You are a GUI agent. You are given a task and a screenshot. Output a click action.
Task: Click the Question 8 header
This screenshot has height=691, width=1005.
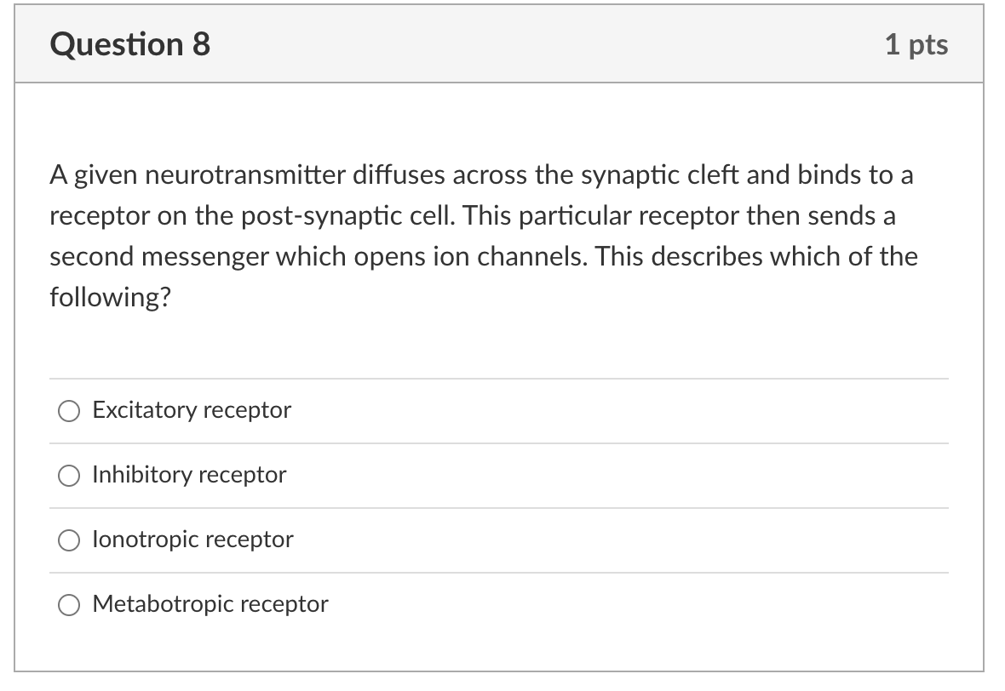(129, 43)
